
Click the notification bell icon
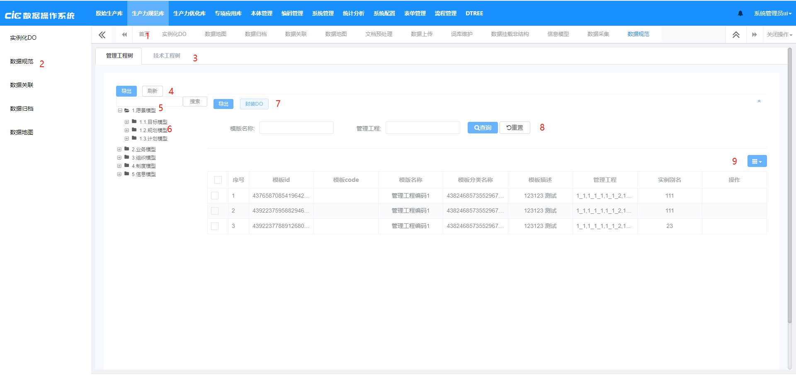point(740,13)
